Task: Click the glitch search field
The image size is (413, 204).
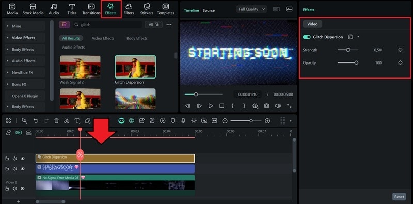Action: point(107,24)
